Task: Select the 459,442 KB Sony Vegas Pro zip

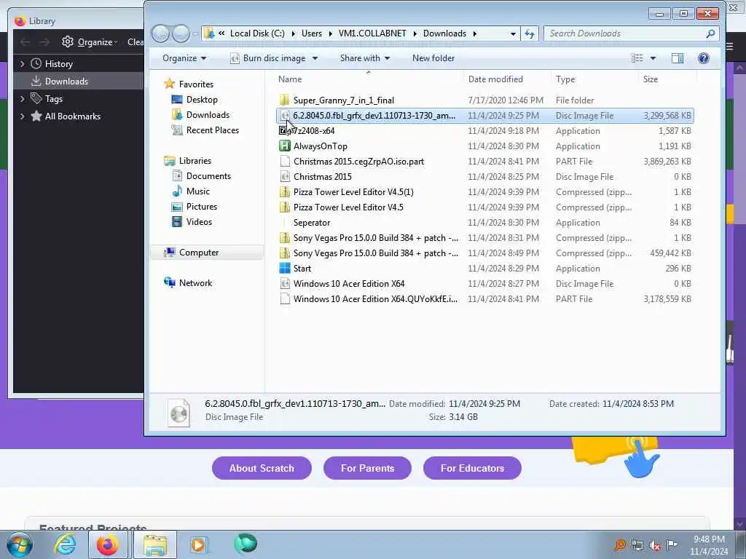Action: [x=484, y=253]
